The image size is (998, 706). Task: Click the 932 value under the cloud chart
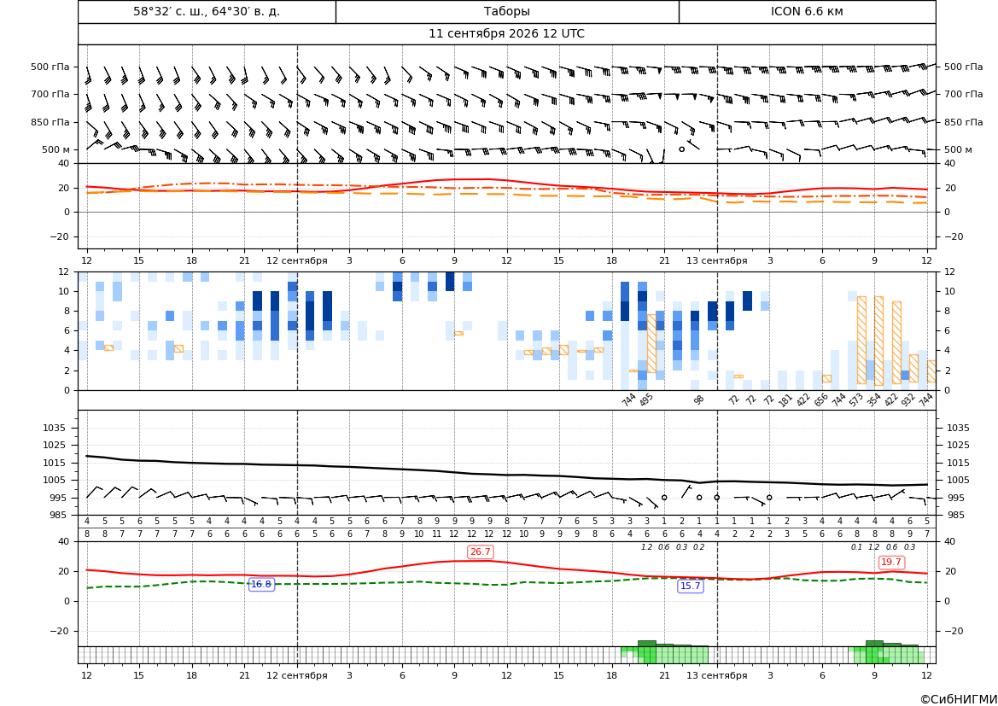coord(908,400)
